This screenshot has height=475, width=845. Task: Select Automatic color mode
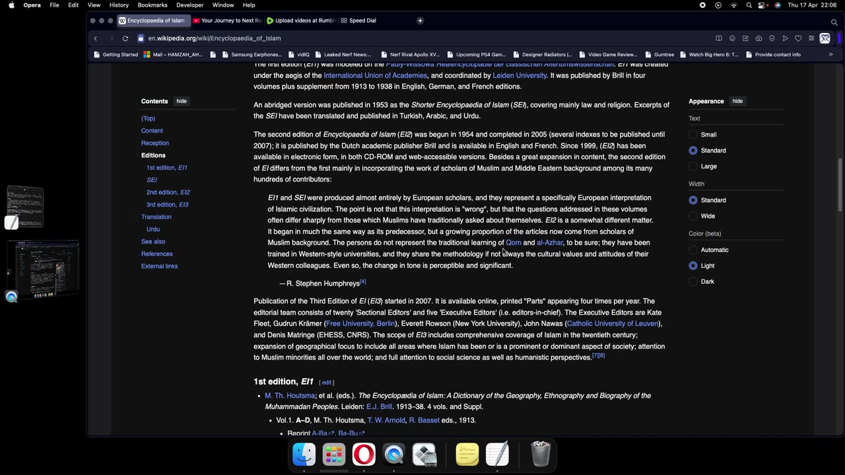point(693,250)
